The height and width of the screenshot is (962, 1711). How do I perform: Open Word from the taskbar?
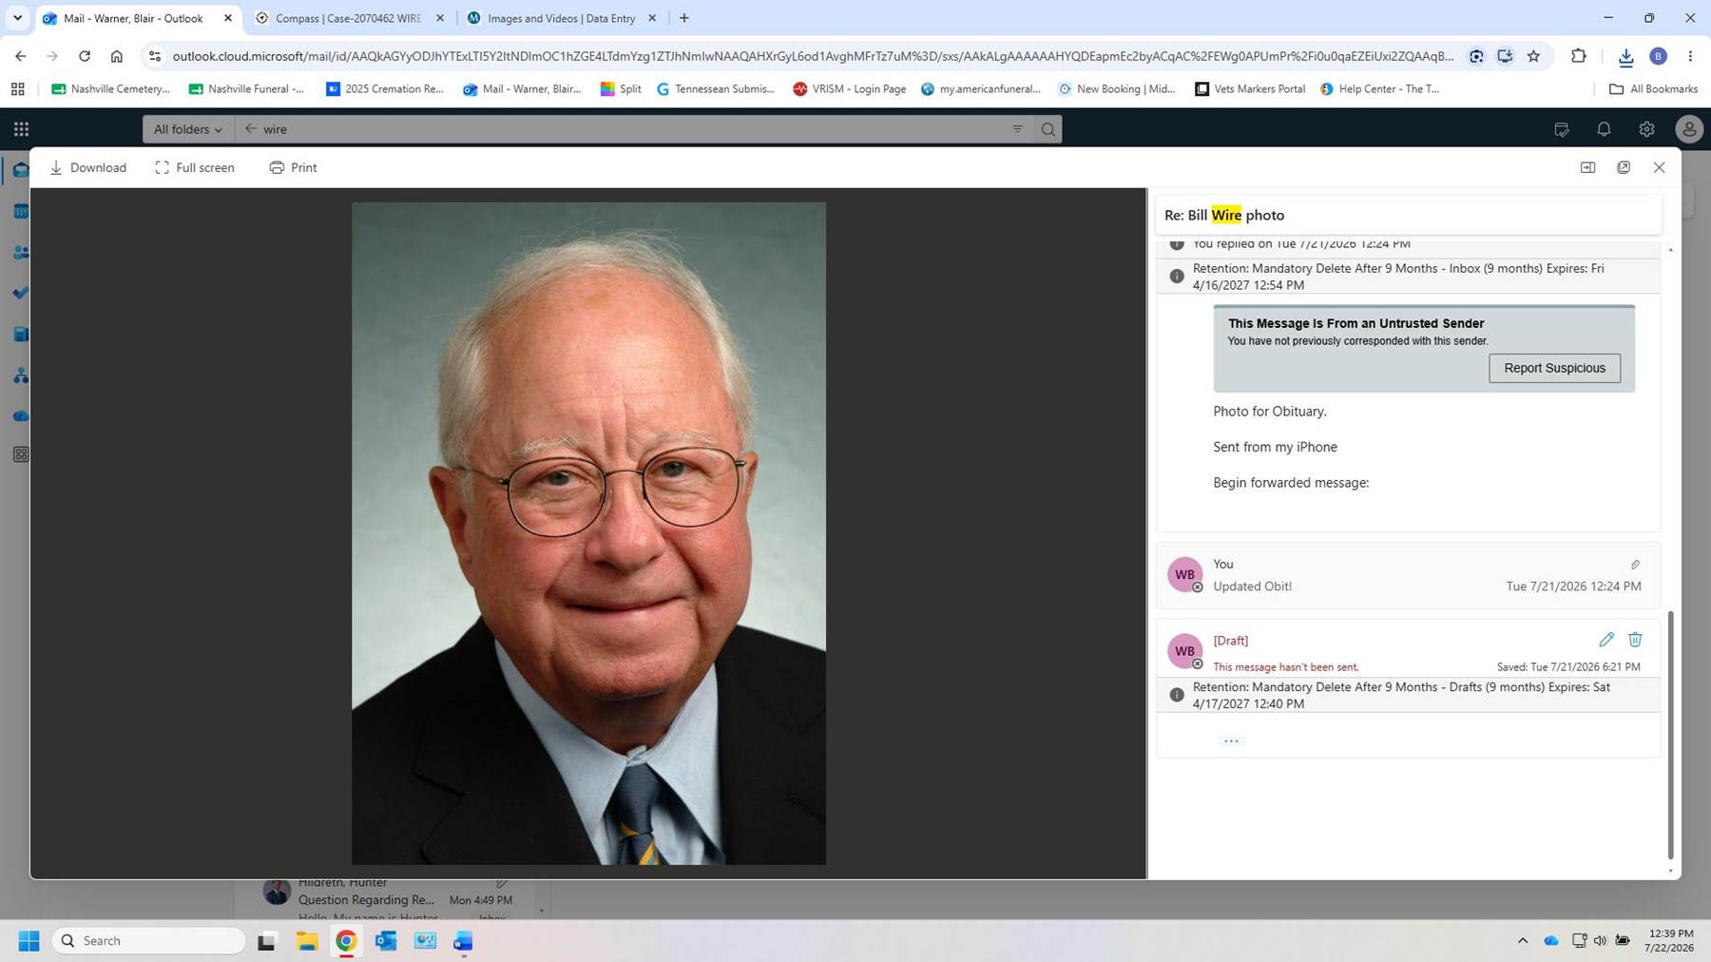coord(463,940)
